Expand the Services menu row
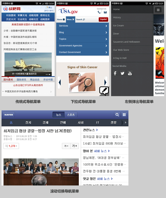This screenshot has width=166, height=198. [x=82, y=26]
